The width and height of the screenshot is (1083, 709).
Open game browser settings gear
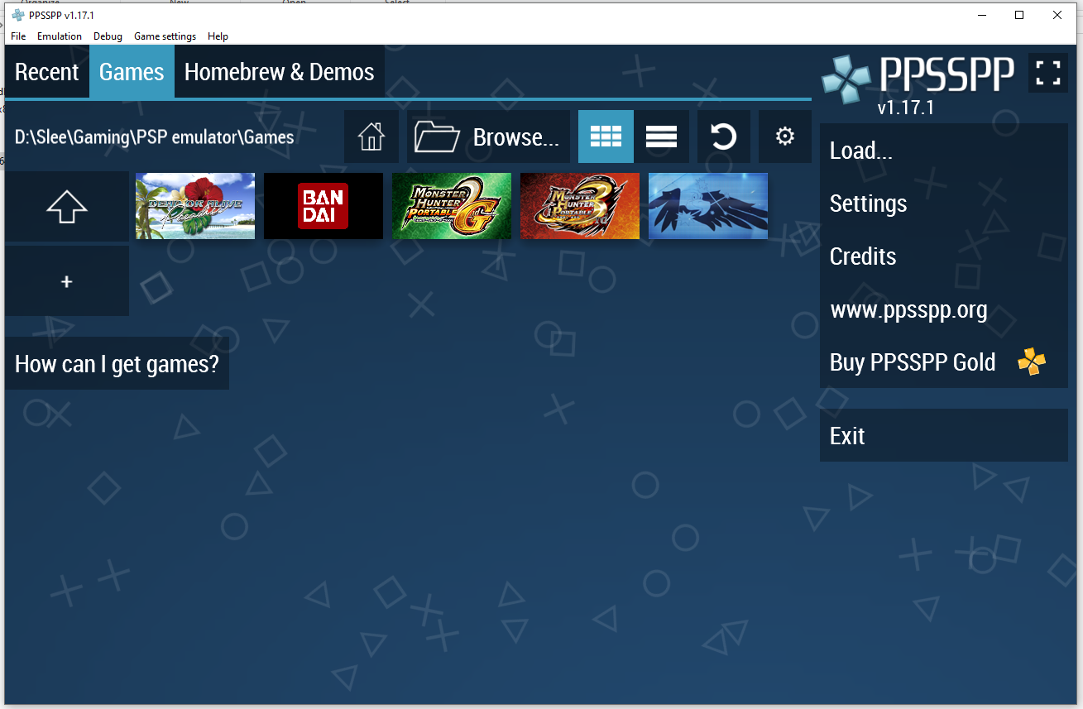coord(785,137)
